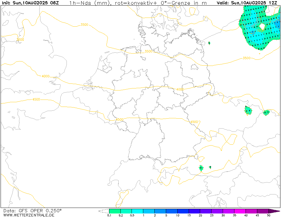This screenshot has height=217, width=281.
Task: Click the "Data: GFS OPER 0.250°" label
Action: [x=33, y=211]
